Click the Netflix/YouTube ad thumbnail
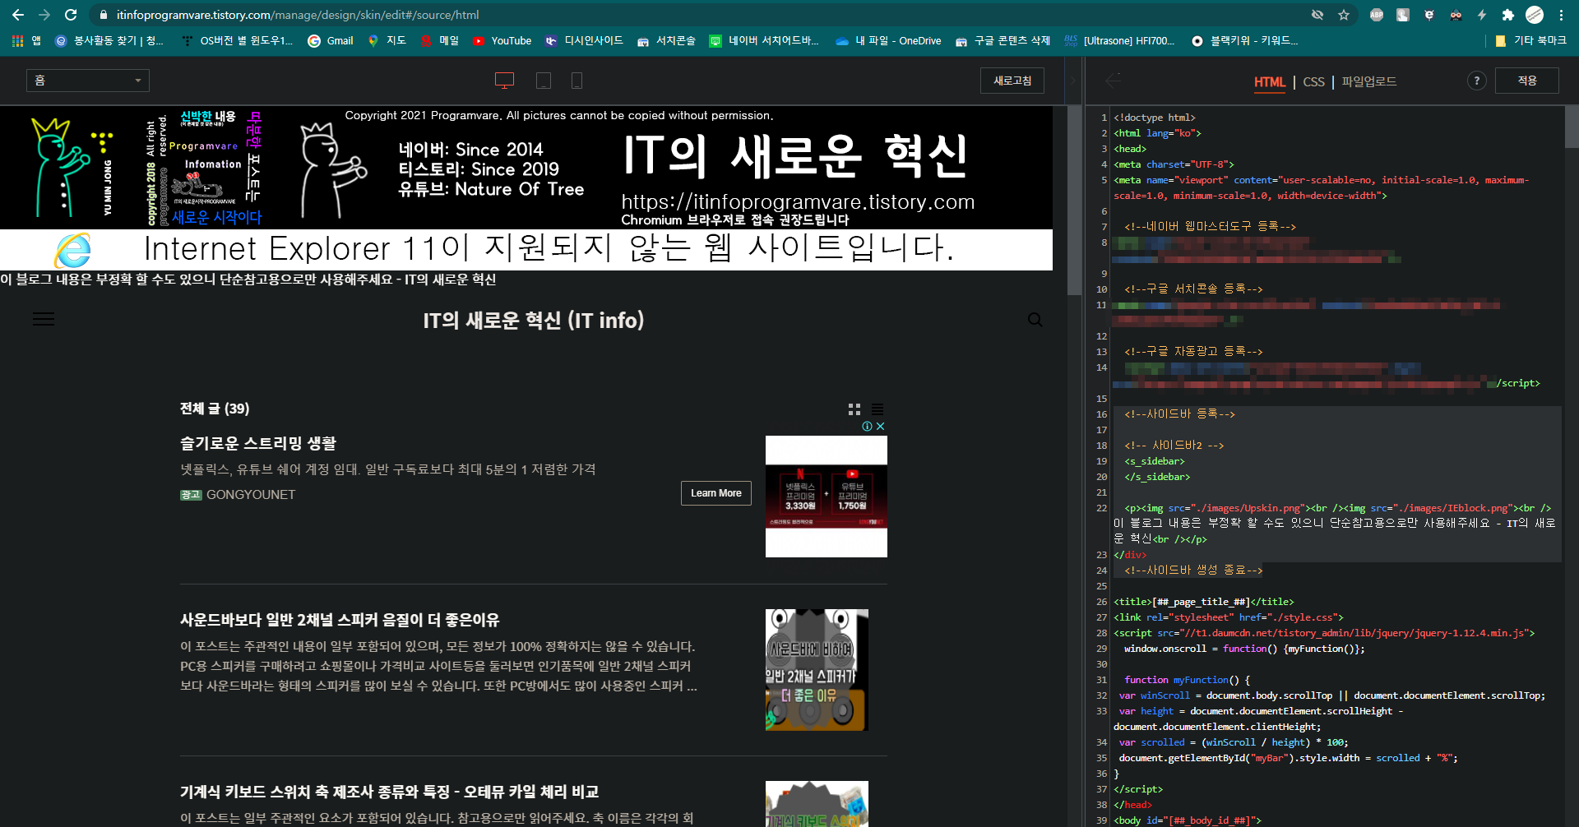This screenshot has width=1579, height=827. (x=827, y=497)
